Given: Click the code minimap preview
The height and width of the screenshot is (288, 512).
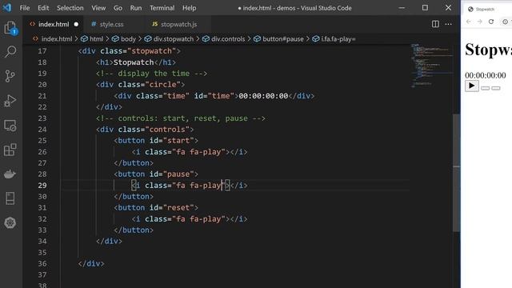Looking at the screenshot, I should tap(431, 66).
